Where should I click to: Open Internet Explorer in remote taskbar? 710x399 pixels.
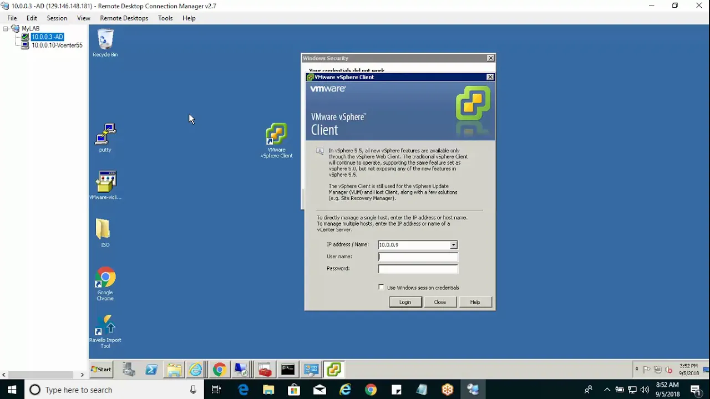pos(196,370)
